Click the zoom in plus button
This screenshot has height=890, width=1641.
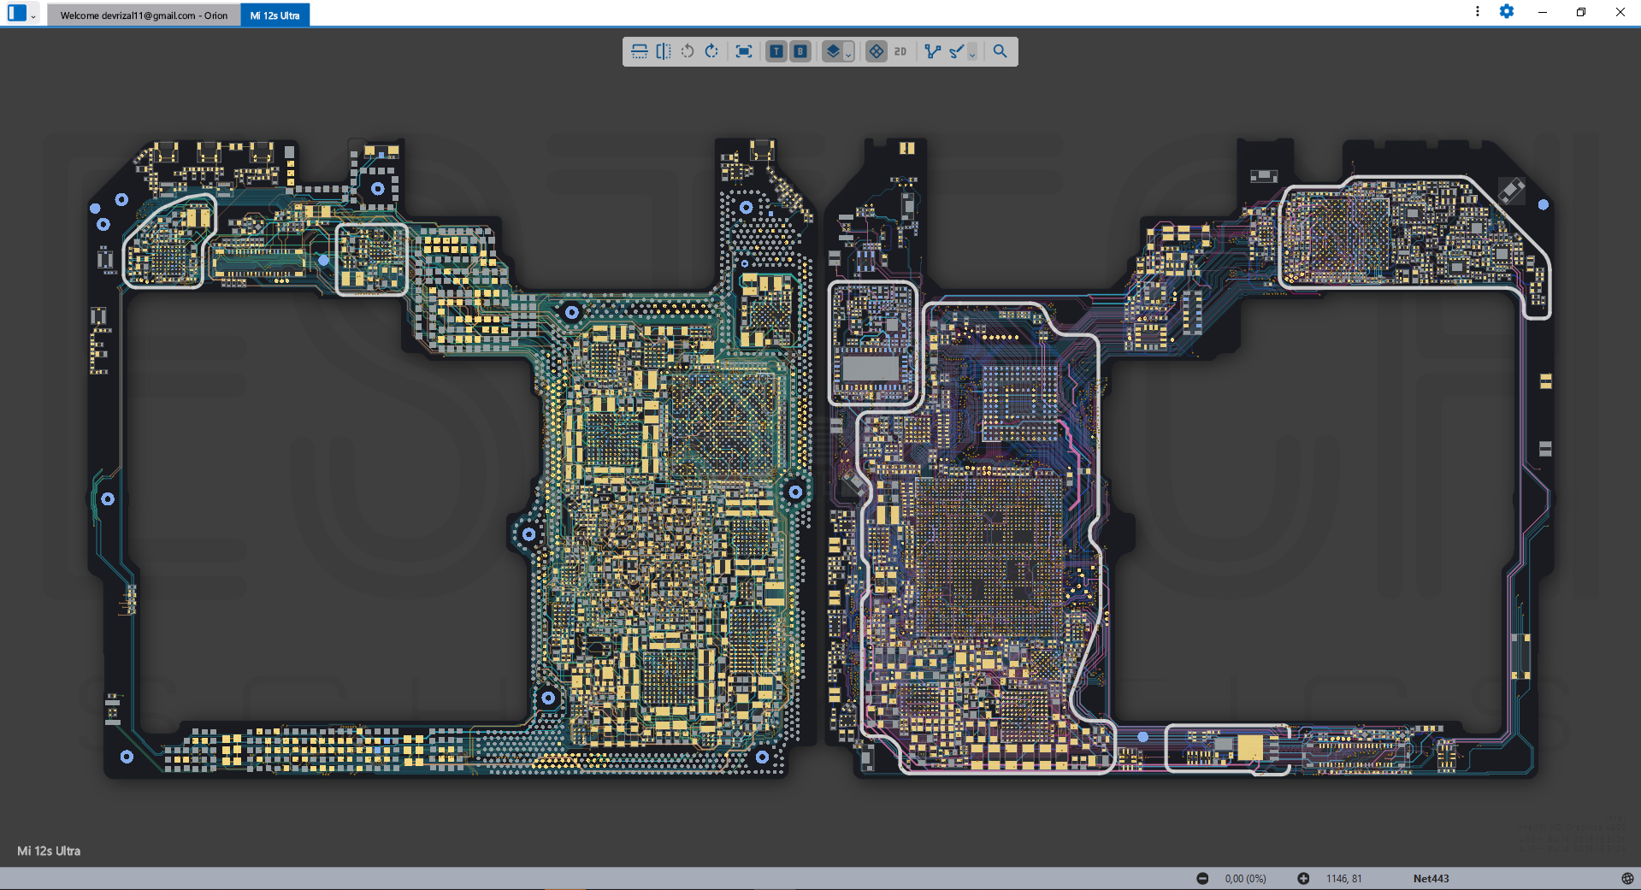[1303, 879]
